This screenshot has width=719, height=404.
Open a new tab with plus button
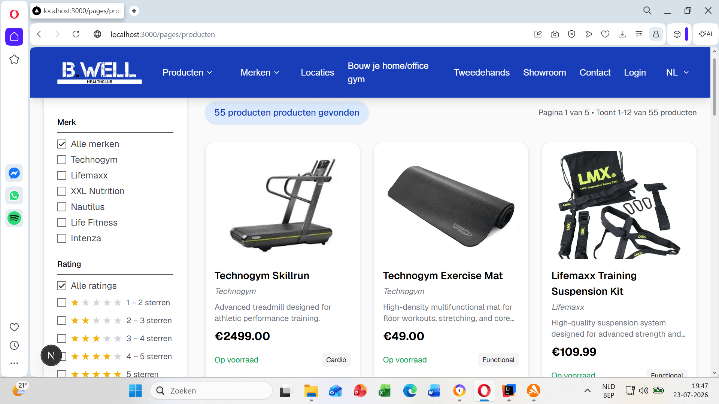point(134,11)
